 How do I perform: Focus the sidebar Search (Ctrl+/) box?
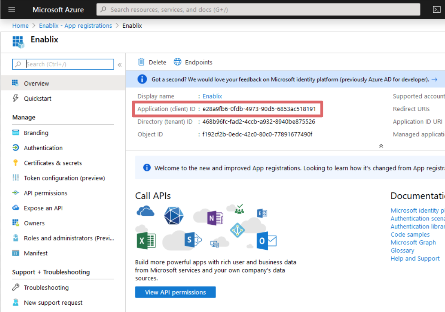[63, 64]
